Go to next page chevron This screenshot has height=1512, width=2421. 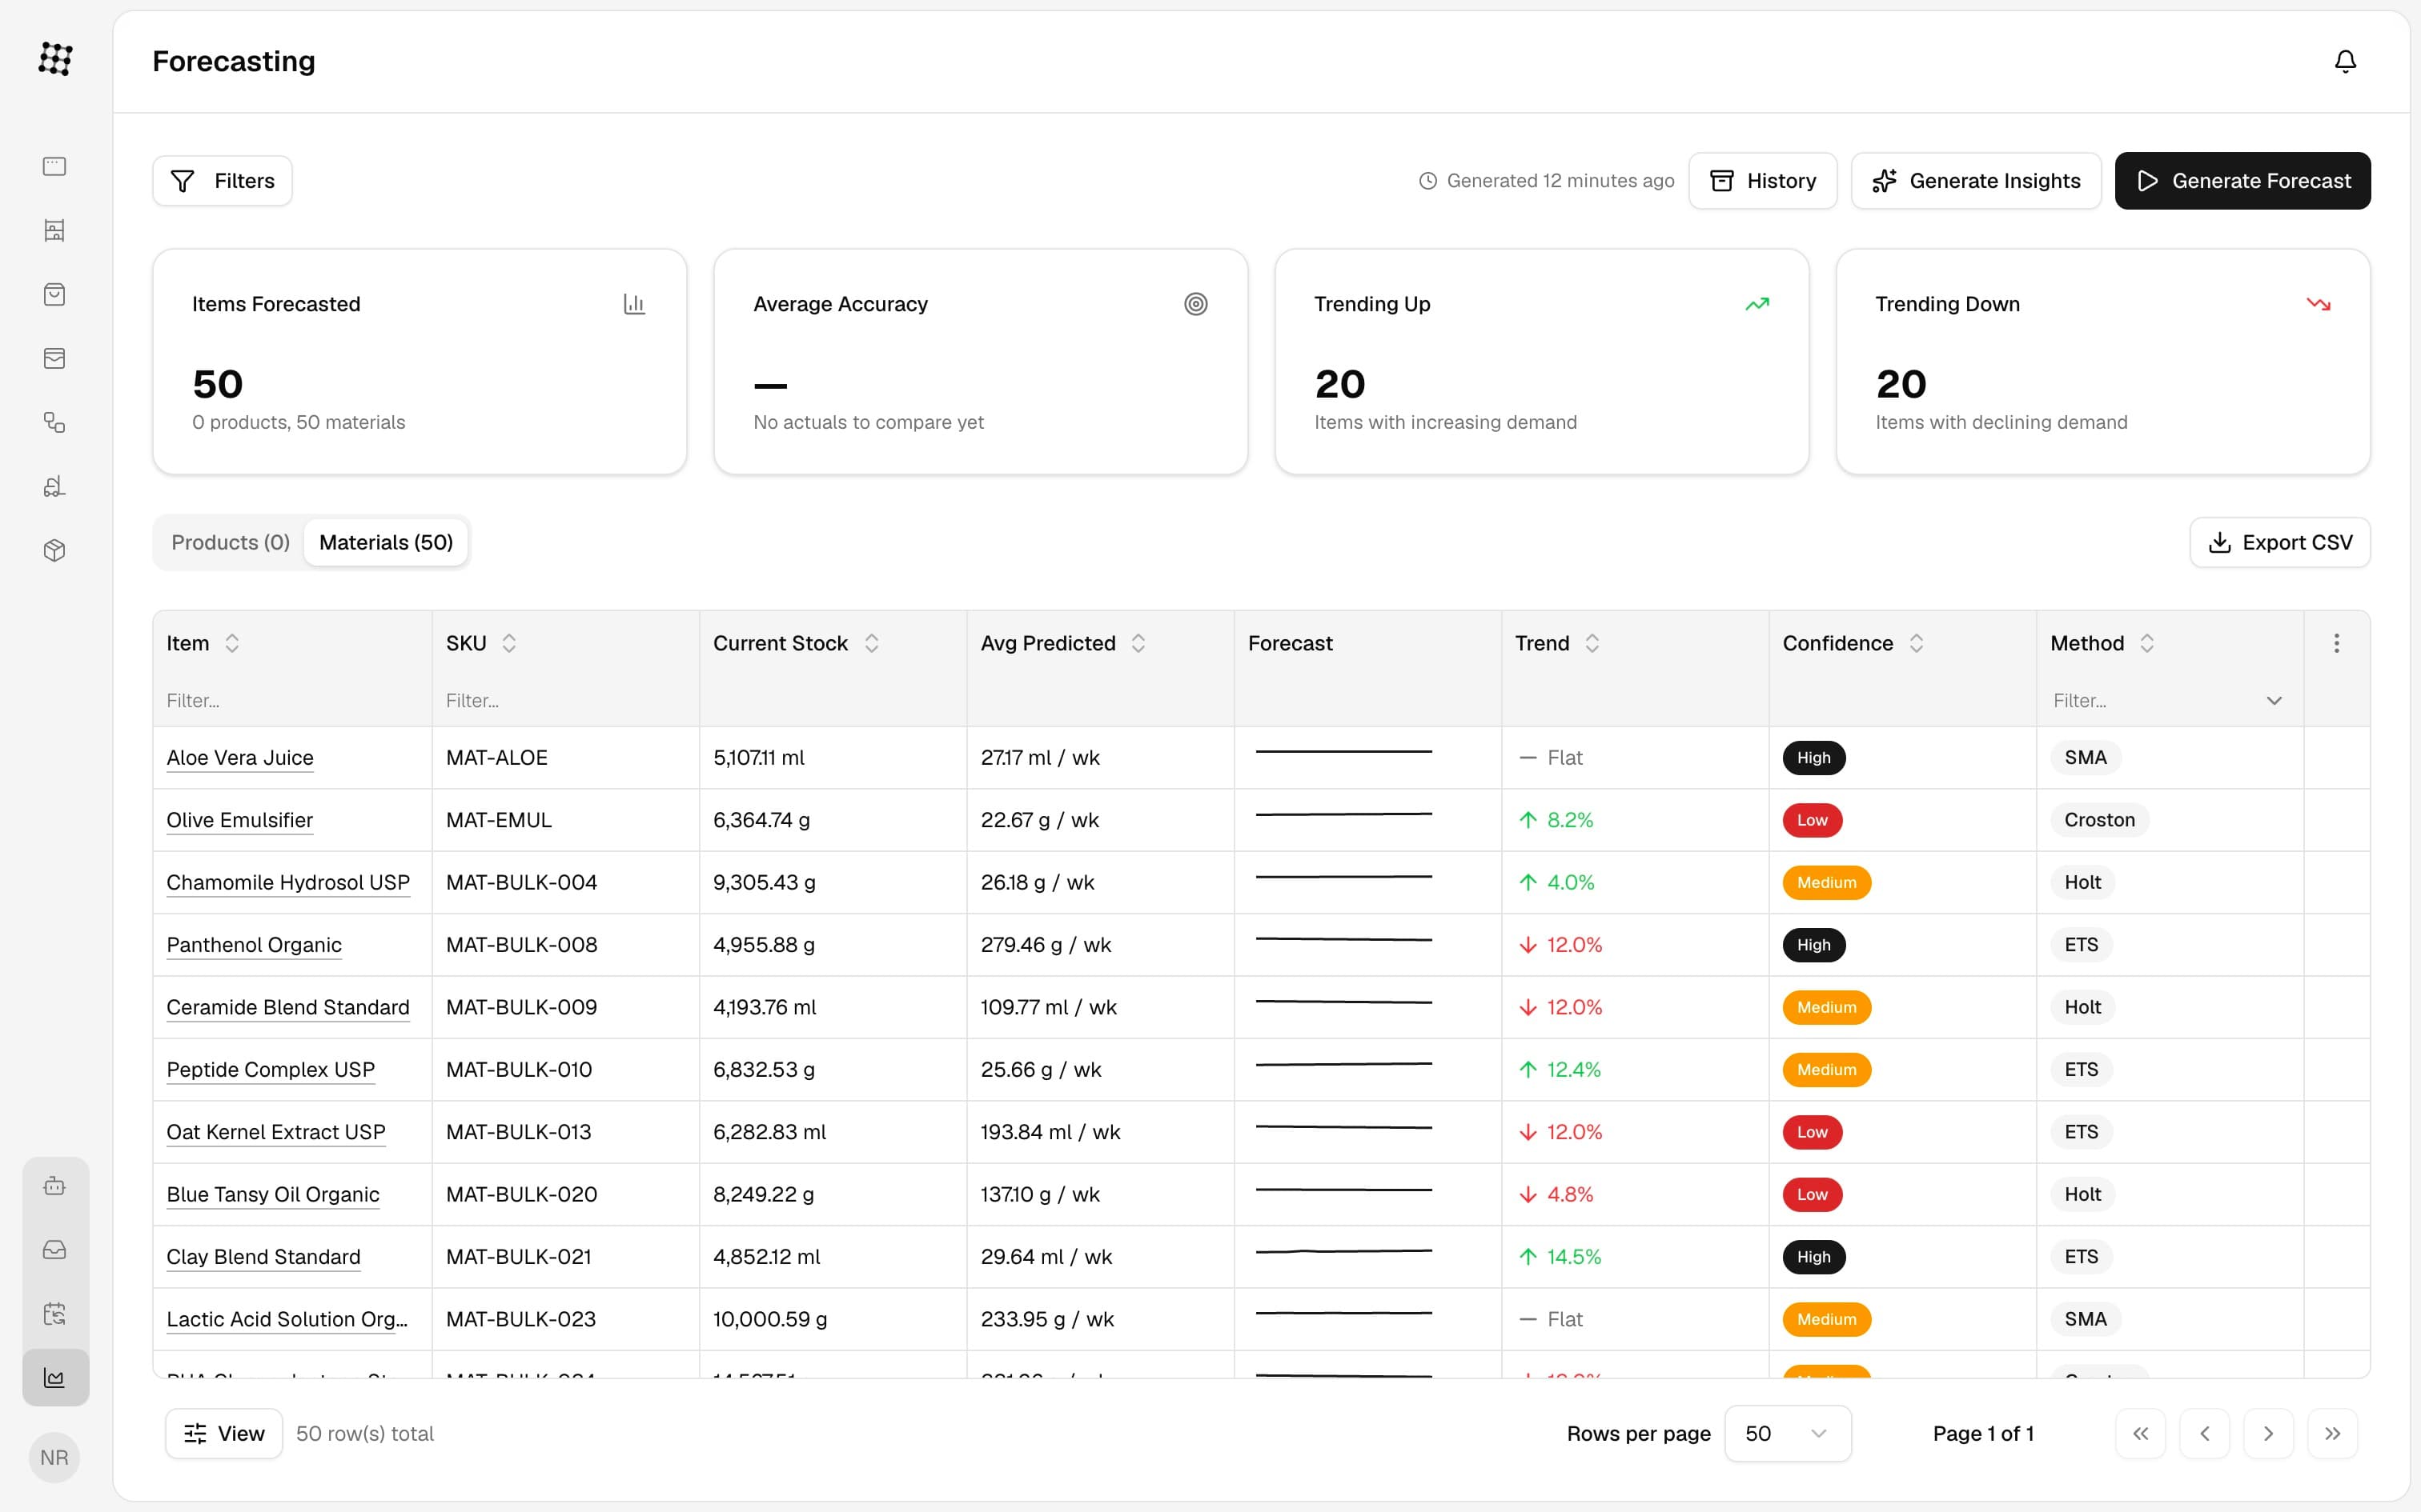[x=2268, y=1434]
